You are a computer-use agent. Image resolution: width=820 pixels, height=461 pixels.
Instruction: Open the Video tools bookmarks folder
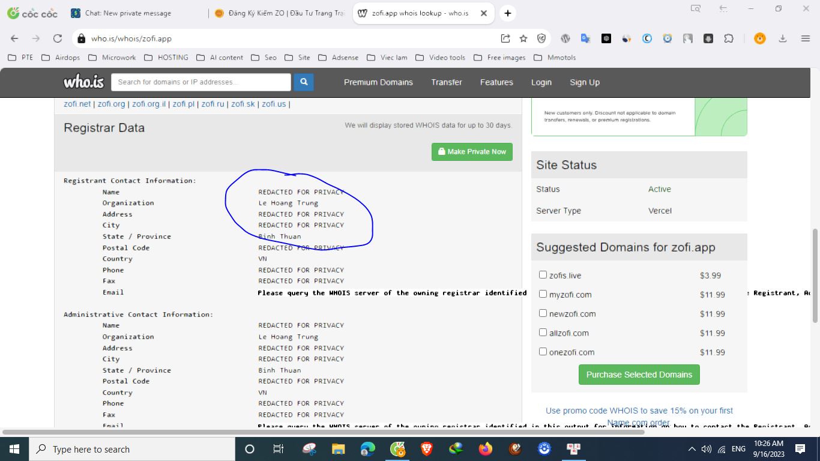[x=441, y=58]
